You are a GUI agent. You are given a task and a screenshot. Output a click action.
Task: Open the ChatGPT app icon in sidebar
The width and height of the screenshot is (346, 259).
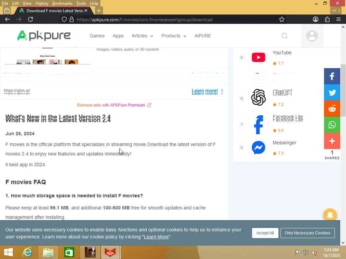coord(258,97)
